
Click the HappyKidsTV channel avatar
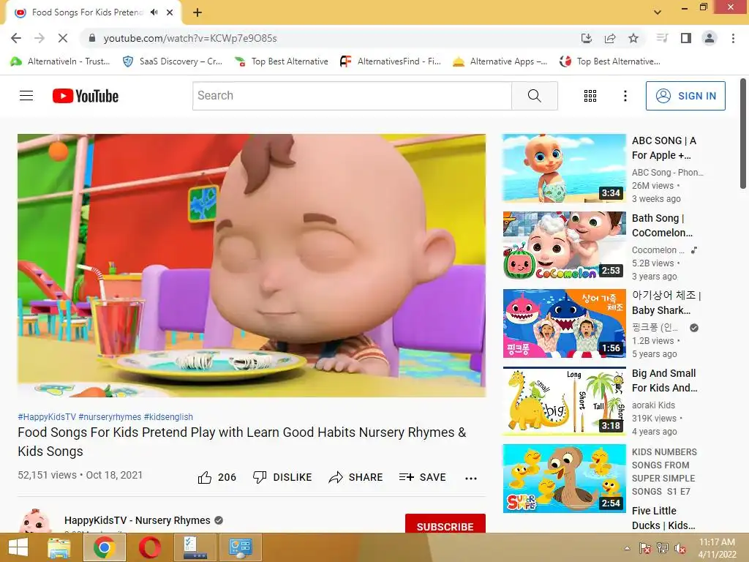click(34, 521)
